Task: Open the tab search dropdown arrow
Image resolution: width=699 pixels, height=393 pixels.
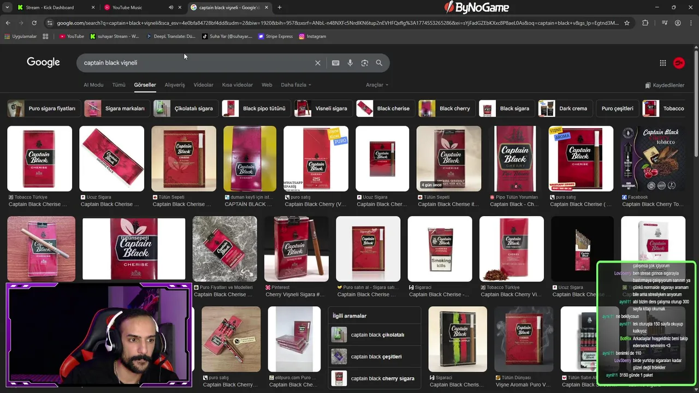Action: [x=7, y=7]
